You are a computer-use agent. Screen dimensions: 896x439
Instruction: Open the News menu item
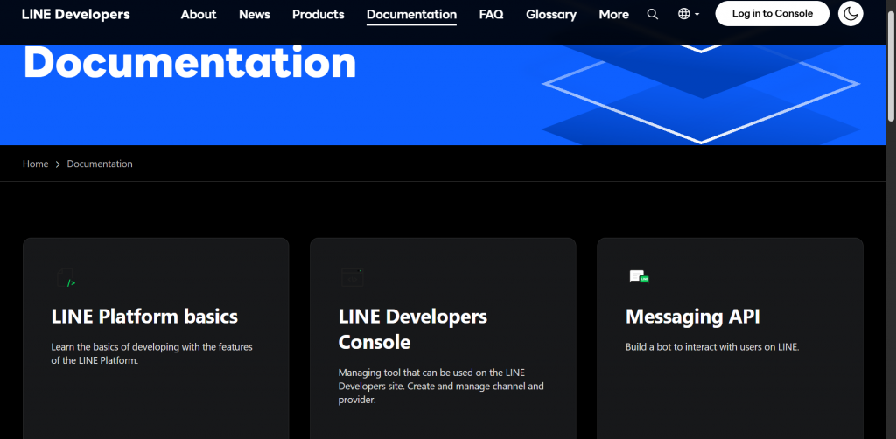click(255, 14)
